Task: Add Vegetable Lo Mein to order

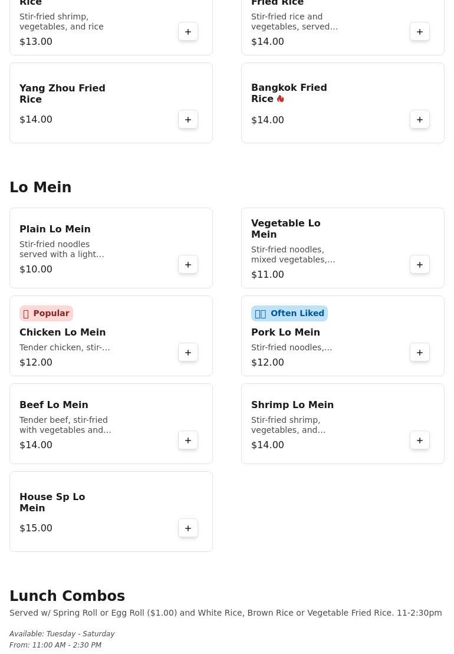Action: click(x=420, y=265)
